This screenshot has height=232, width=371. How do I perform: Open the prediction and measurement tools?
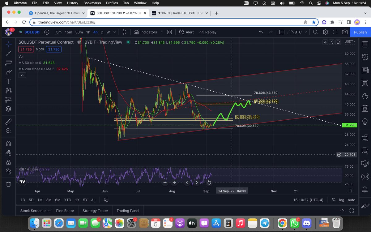pos(8,100)
